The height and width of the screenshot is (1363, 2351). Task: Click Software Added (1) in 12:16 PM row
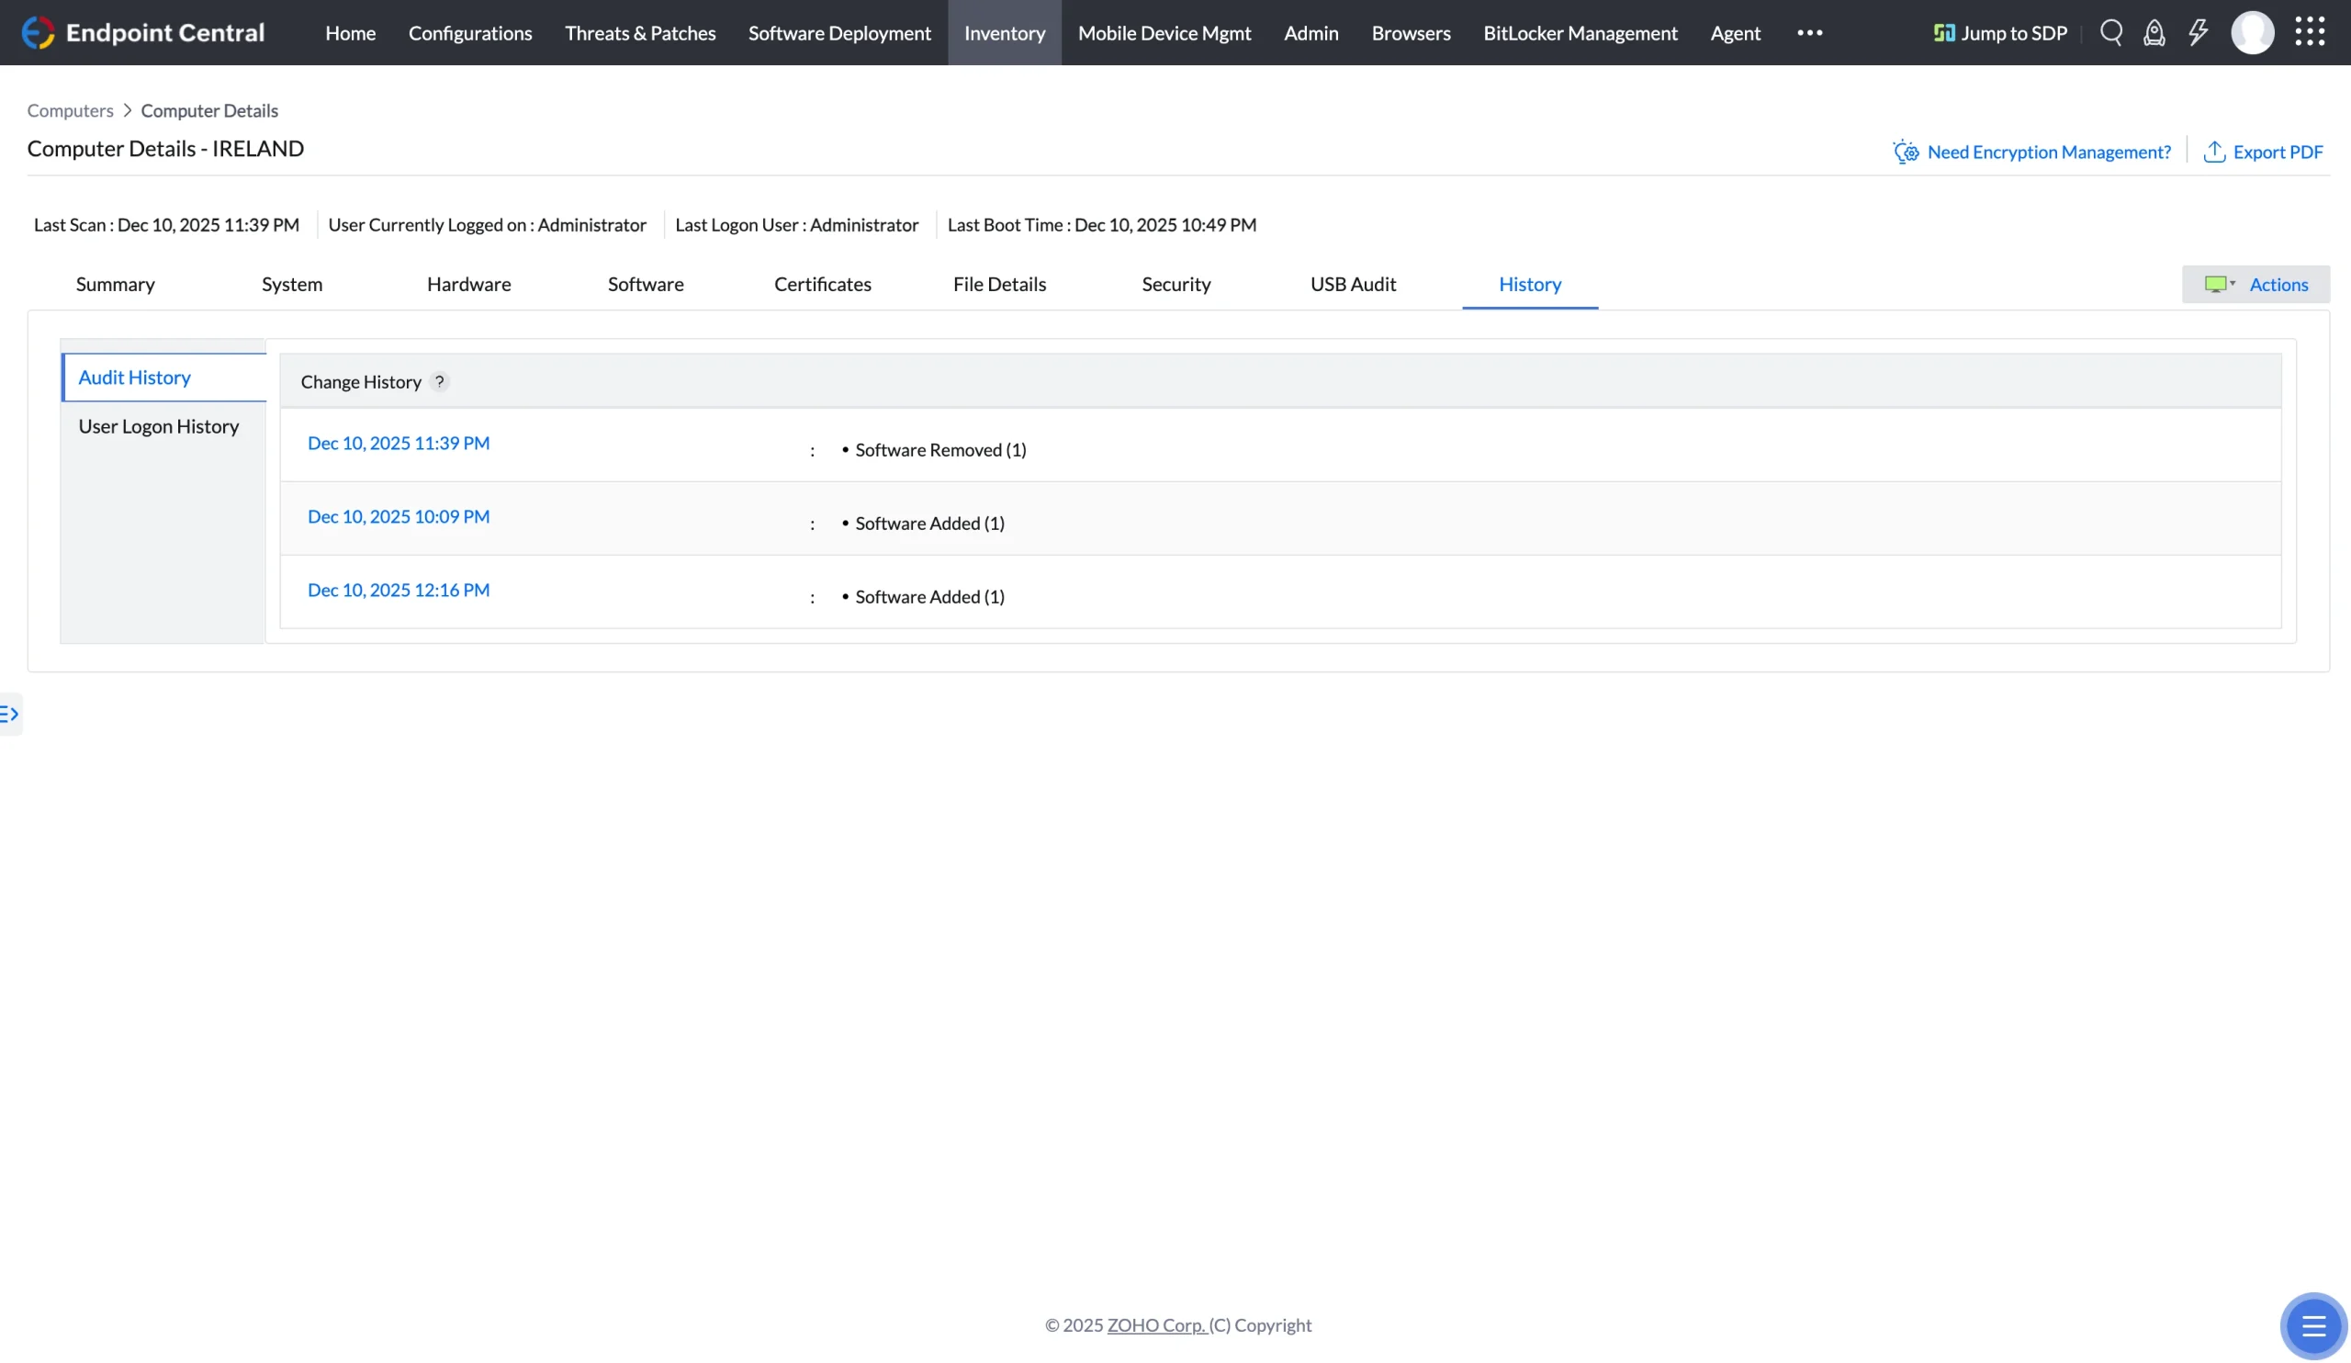(930, 597)
